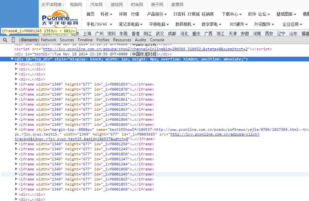Screen dimensions: 309x201
Task: Switch to the Resources tab
Action: [122, 40]
